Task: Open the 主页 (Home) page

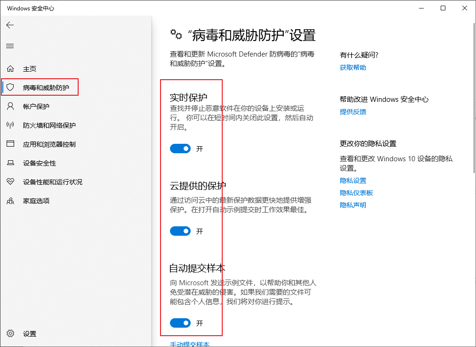Action: coord(29,68)
